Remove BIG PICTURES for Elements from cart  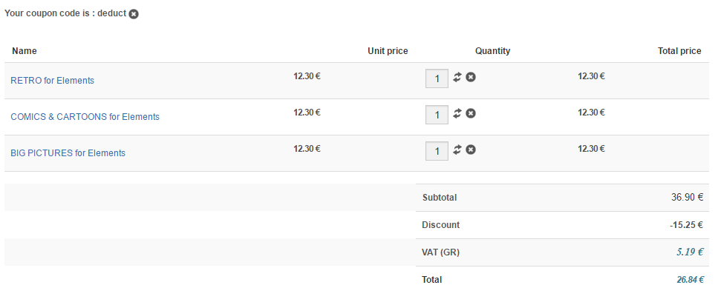tap(471, 150)
